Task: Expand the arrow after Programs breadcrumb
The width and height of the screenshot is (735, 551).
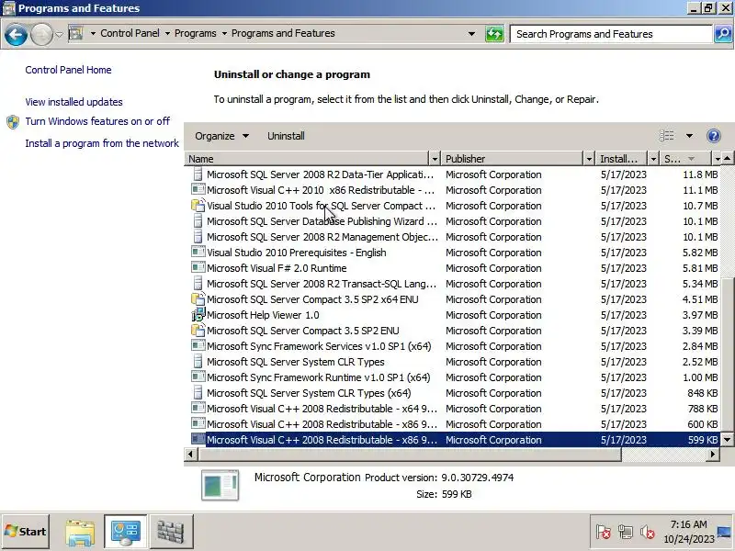Action: (224, 33)
